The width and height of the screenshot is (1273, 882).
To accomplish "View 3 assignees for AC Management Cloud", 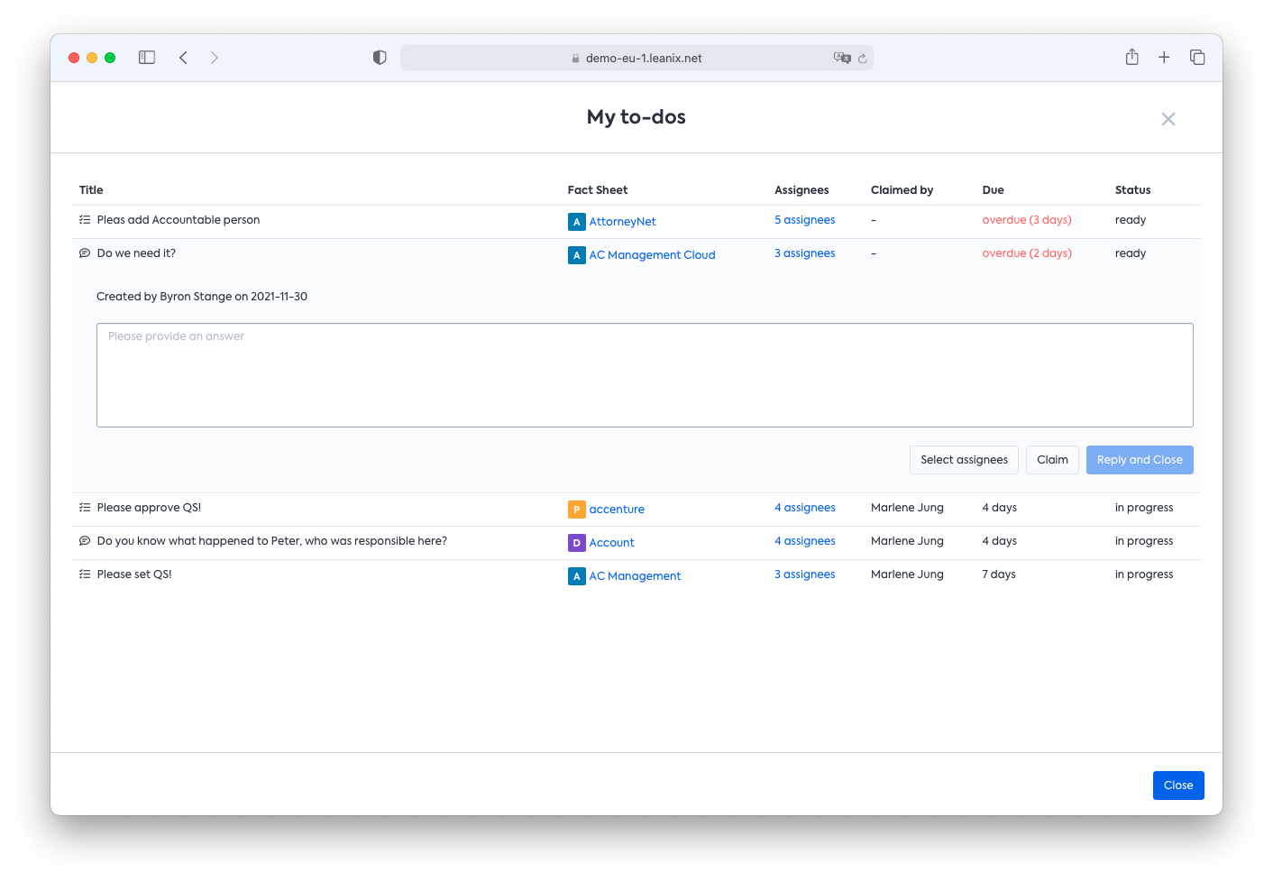I will [804, 253].
